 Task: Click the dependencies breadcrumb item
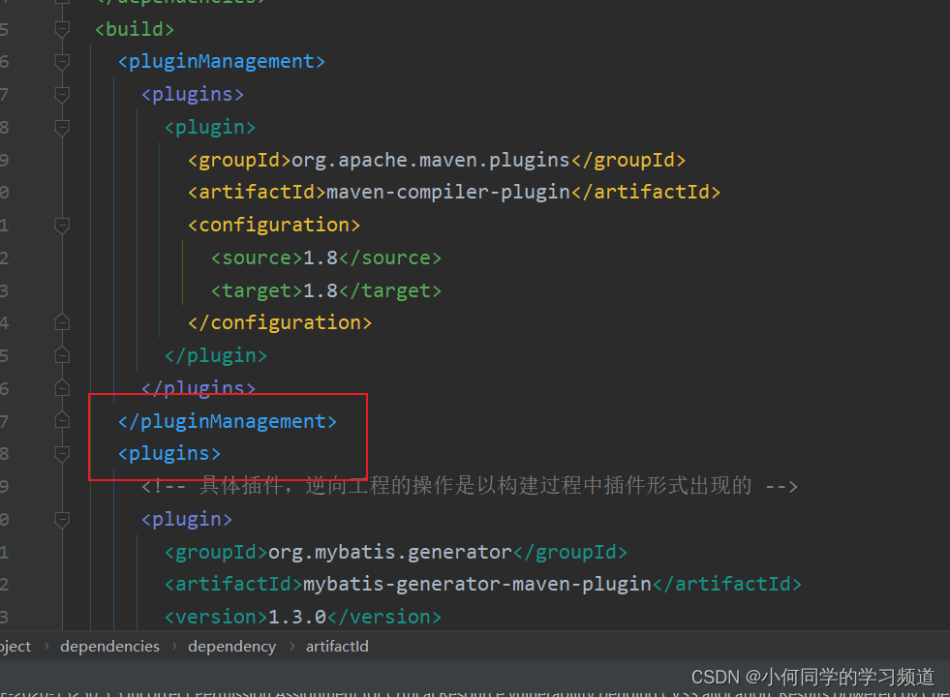[109, 646]
